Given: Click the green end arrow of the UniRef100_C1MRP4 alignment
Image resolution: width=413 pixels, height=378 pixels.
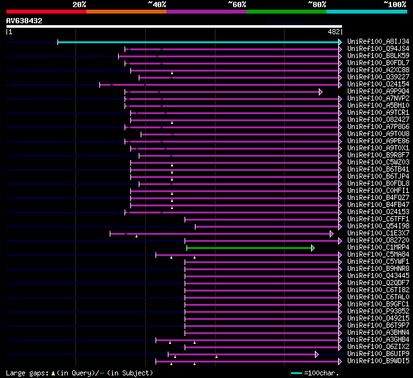Looking at the screenshot, I should 313,248.
